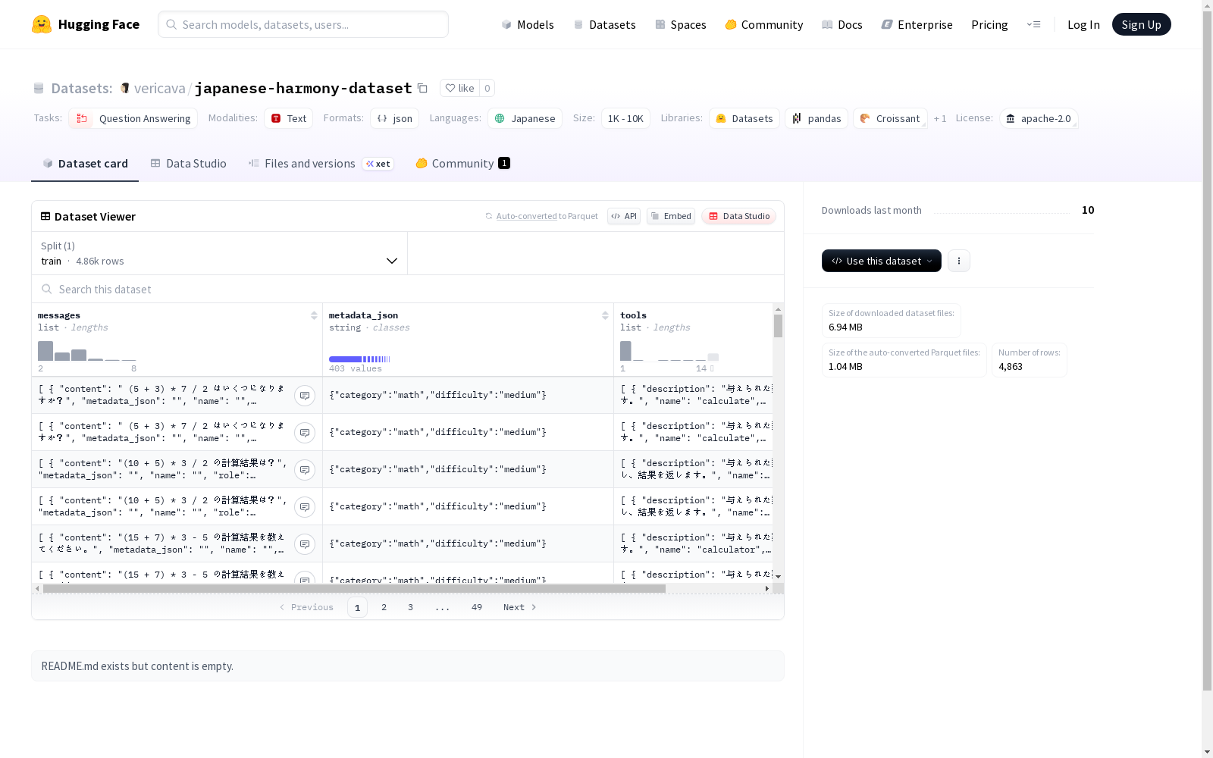Focus the Search this dataset field
This screenshot has height=758, width=1213.
(x=408, y=290)
